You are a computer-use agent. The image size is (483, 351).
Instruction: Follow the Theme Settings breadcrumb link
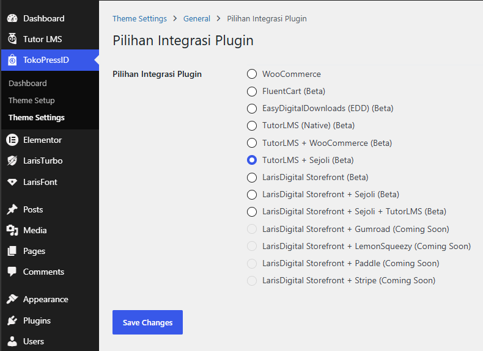coord(139,19)
